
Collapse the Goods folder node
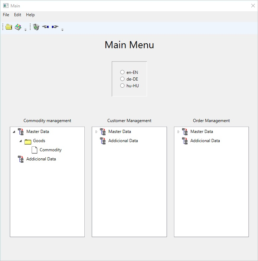pos(20,141)
